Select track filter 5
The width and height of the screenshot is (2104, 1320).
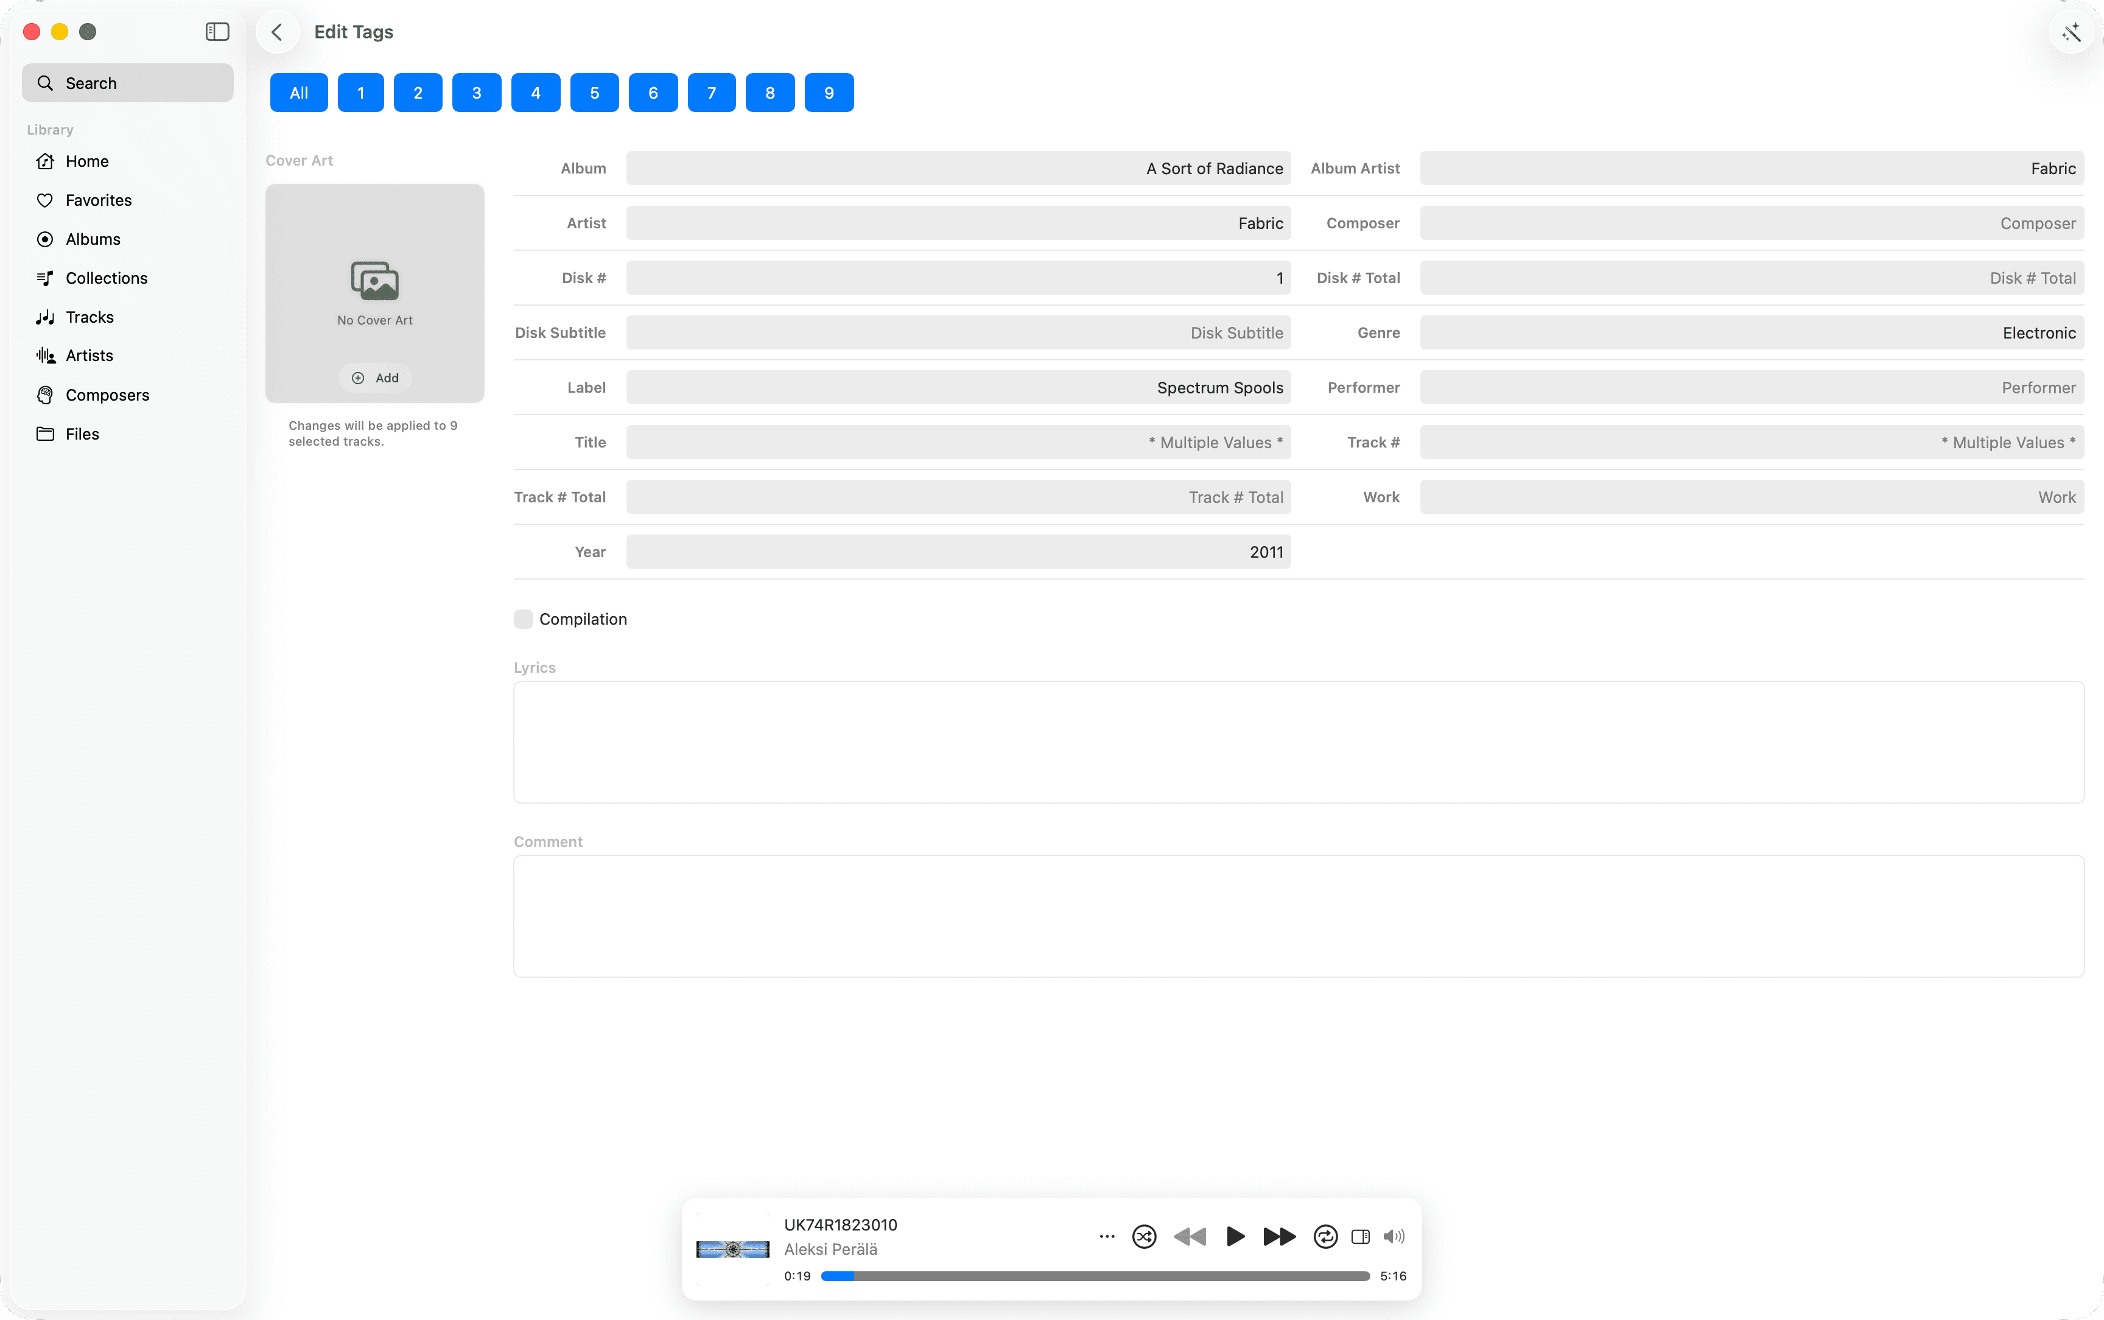coord(594,92)
